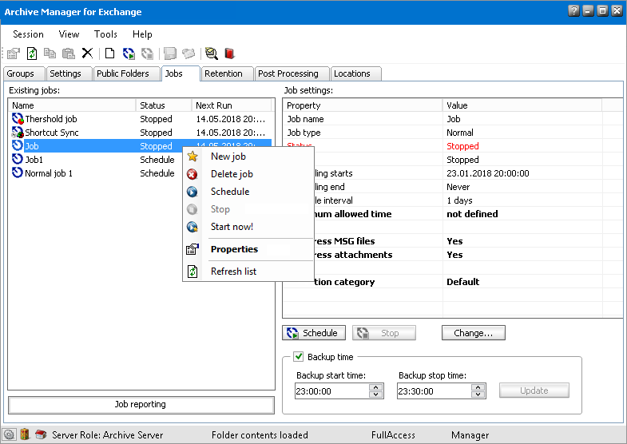627x444 pixels.
Task: Select Properties in the context menu
Action: 234,249
